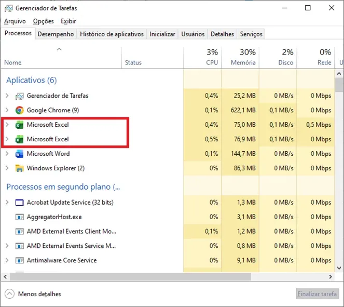Select the Microsoft Word row name
Viewport: 344px width, 307px height.
click(48, 154)
